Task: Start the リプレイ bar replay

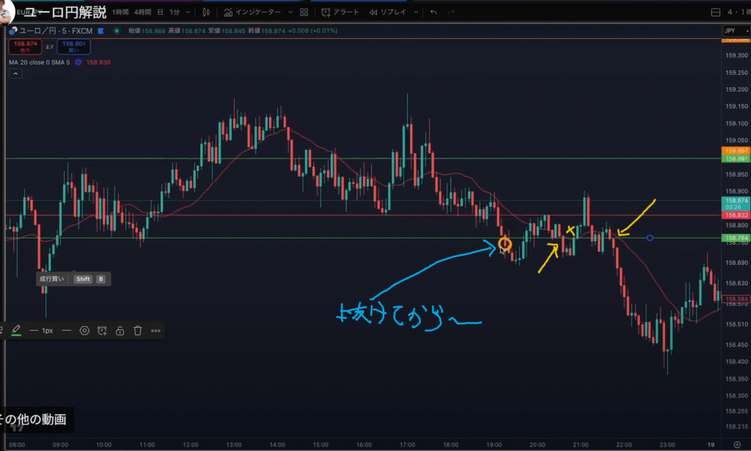Action: point(388,12)
